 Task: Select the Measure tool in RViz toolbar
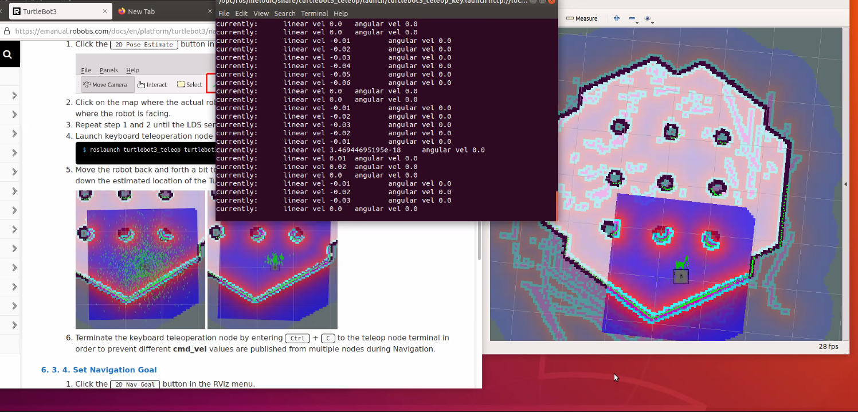click(582, 18)
